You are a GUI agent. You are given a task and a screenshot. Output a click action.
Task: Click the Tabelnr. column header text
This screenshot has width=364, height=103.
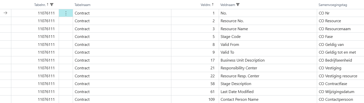(x=40, y=5)
